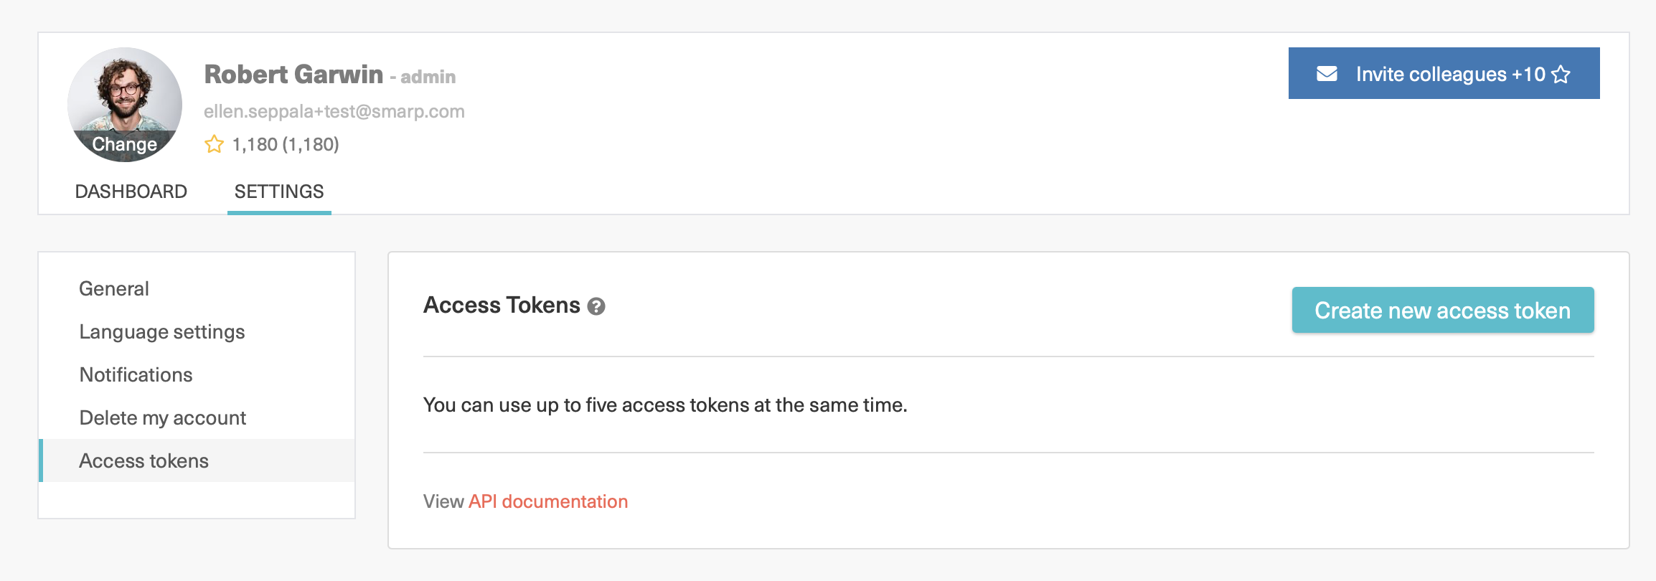1656x581 pixels.
Task: Click the star icon after +10
Action: coord(1561,74)
